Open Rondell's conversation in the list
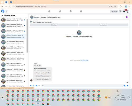The width and height of the screenshot is (132, 106). pyautogui.click(x=13, y=48)
